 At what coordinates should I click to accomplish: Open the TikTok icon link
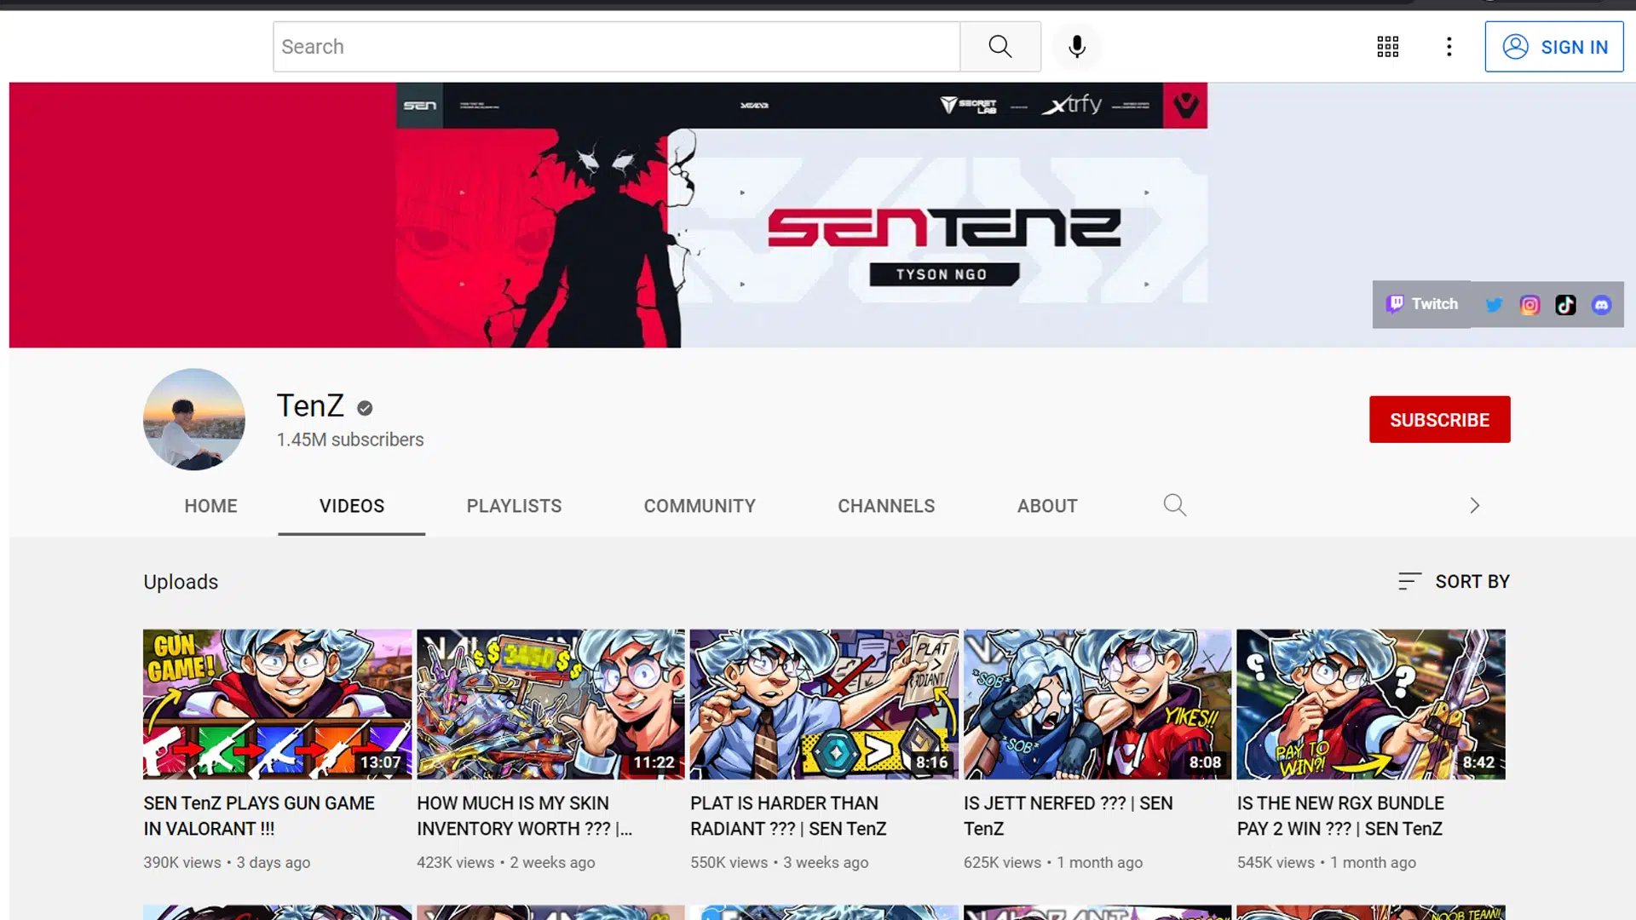click(1566, 305)
